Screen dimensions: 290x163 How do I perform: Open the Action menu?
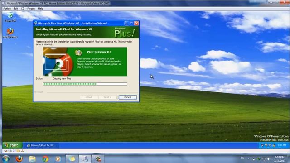tap(7, 9)
